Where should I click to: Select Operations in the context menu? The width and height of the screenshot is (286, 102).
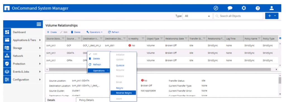[x=99, y=71]
